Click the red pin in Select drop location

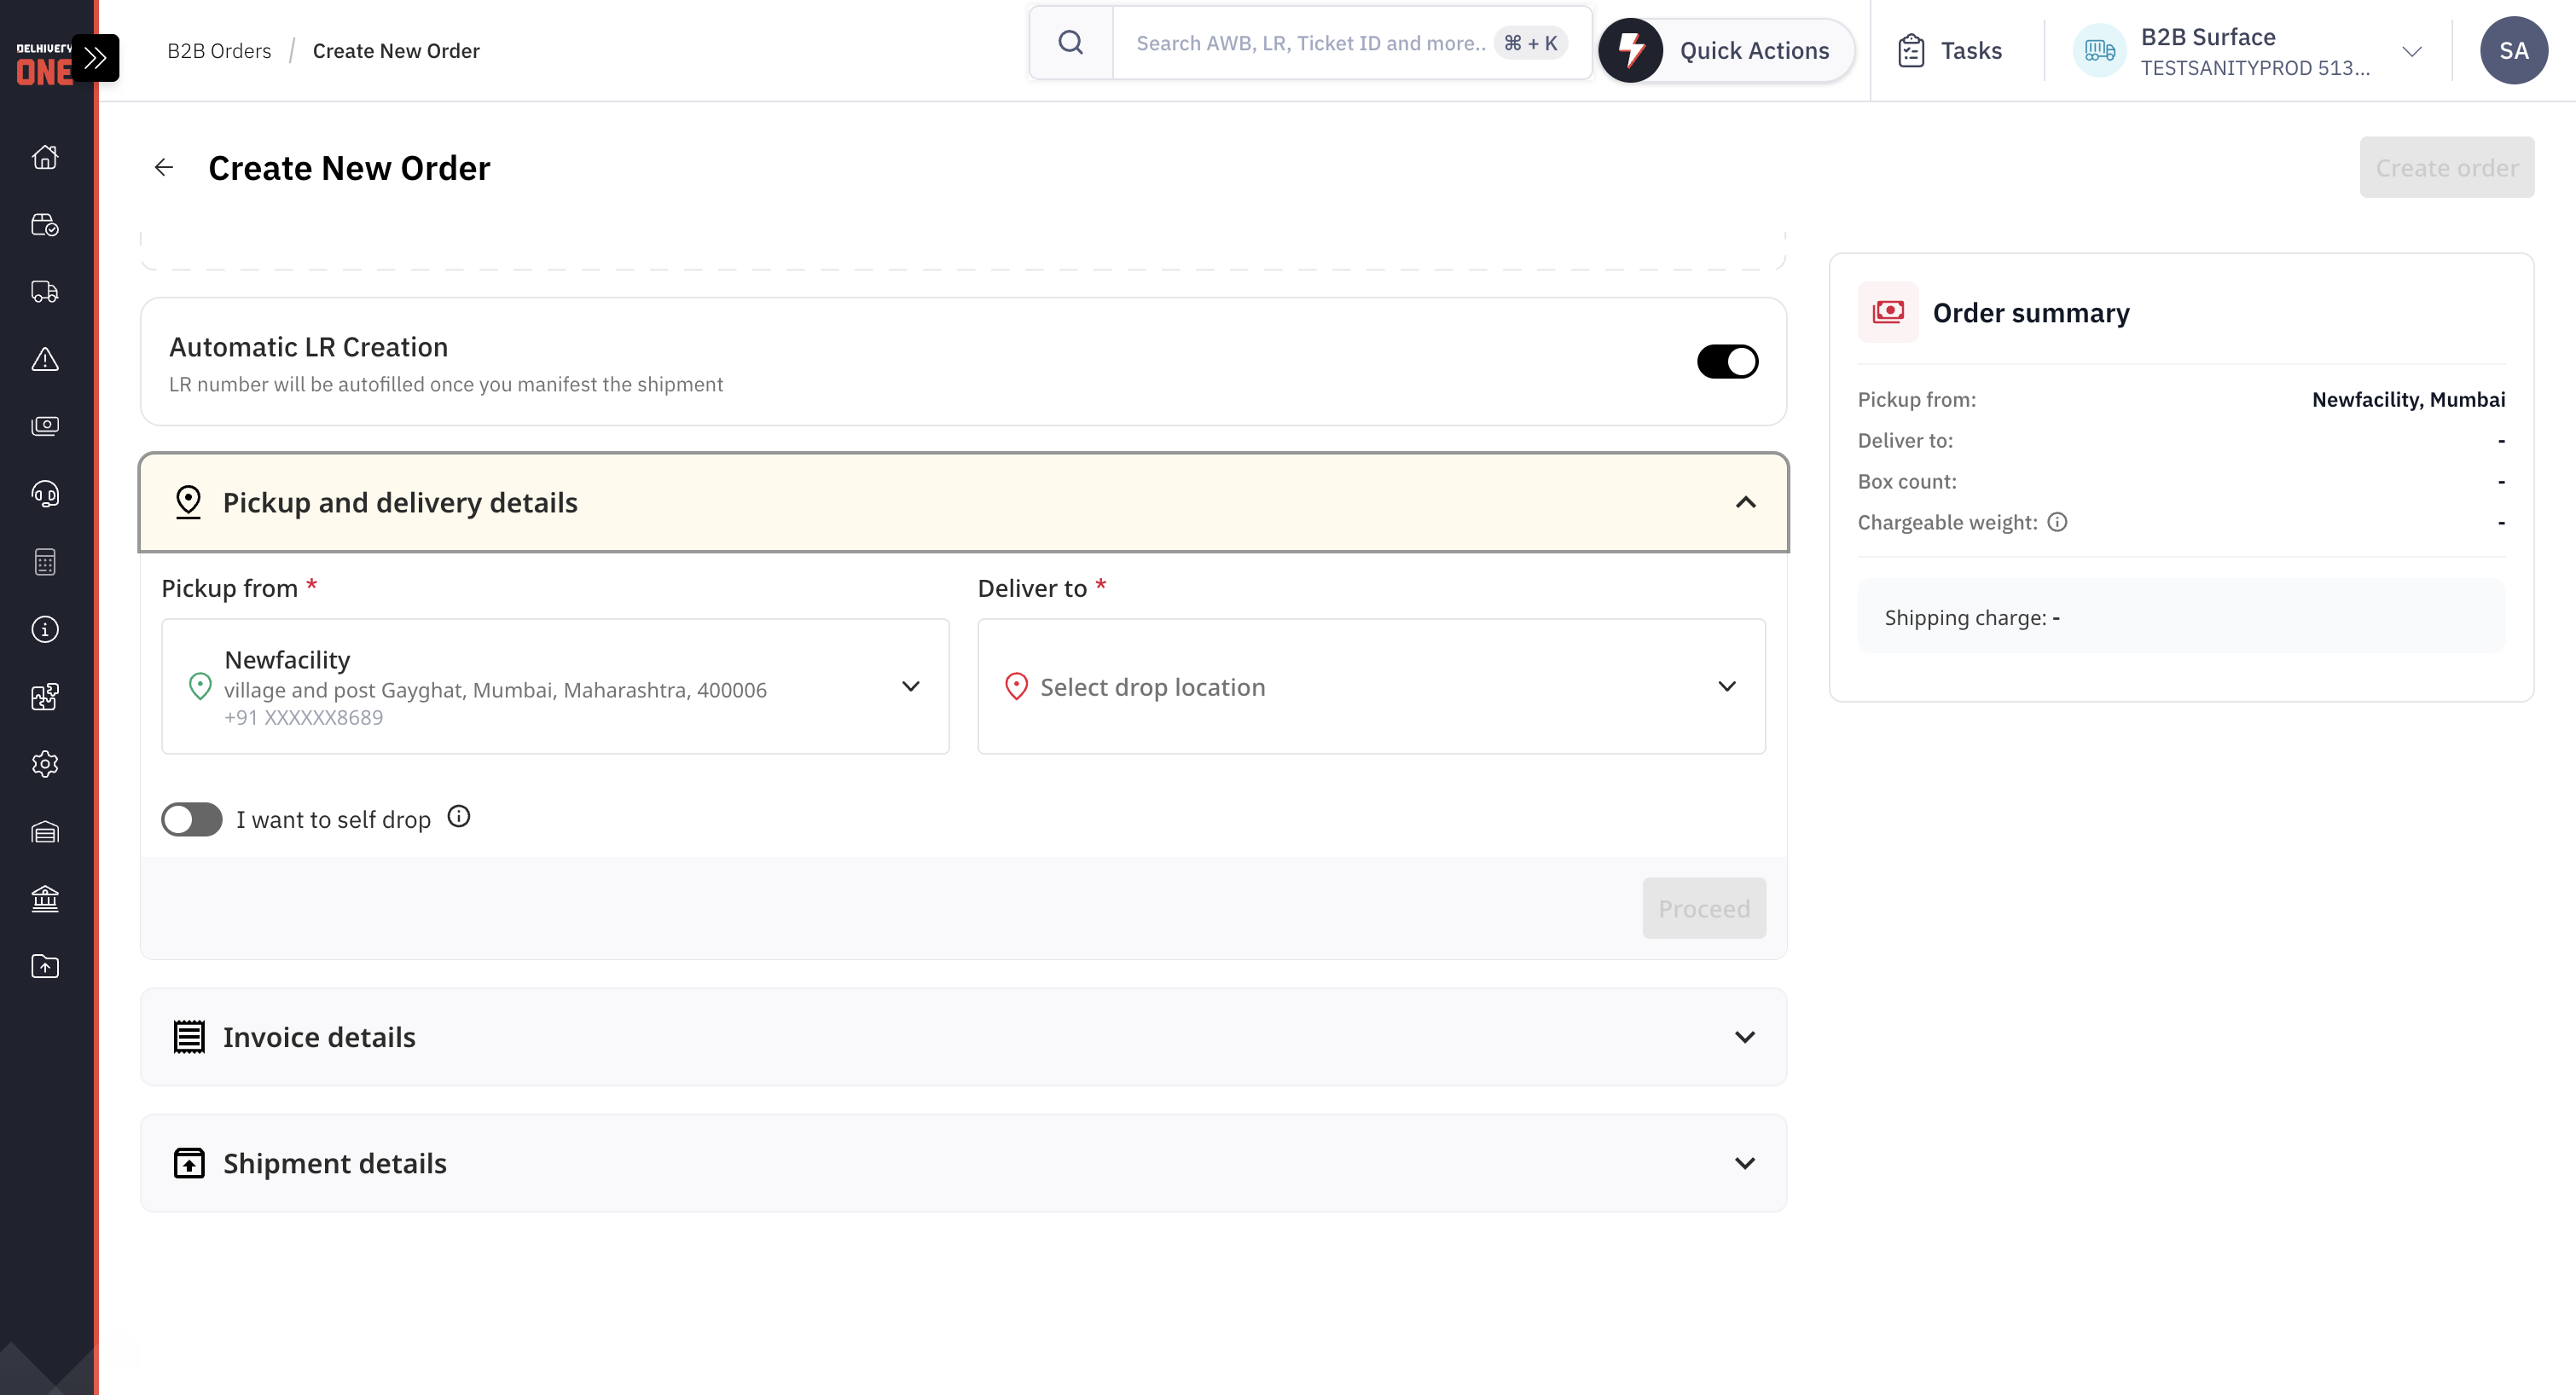point(1016,686)
